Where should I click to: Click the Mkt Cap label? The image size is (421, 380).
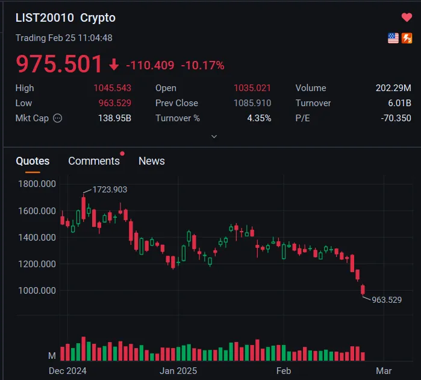point(32,118)
